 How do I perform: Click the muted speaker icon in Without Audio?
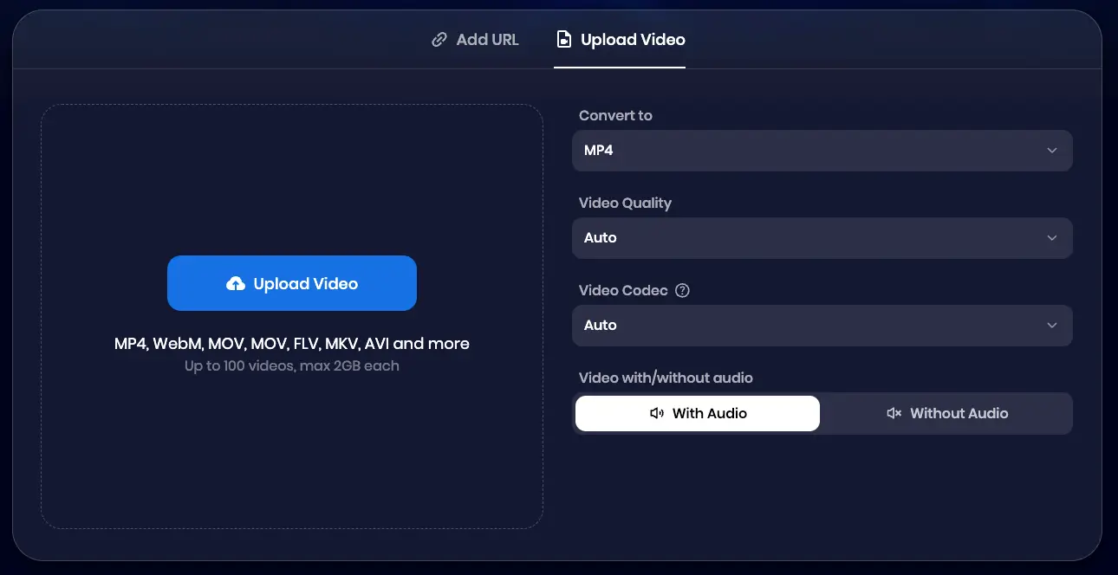tap(894, 414)
